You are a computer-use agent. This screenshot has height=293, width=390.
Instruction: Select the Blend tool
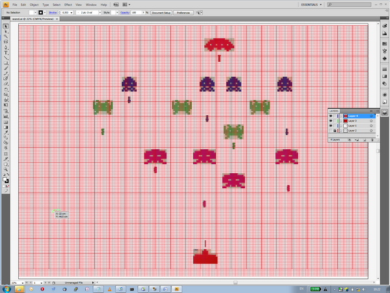point(6,137)
